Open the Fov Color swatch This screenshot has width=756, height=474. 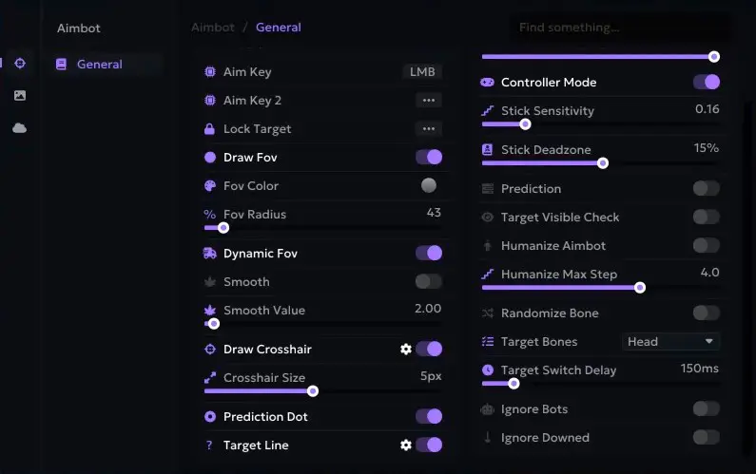(x=429, y=185)
